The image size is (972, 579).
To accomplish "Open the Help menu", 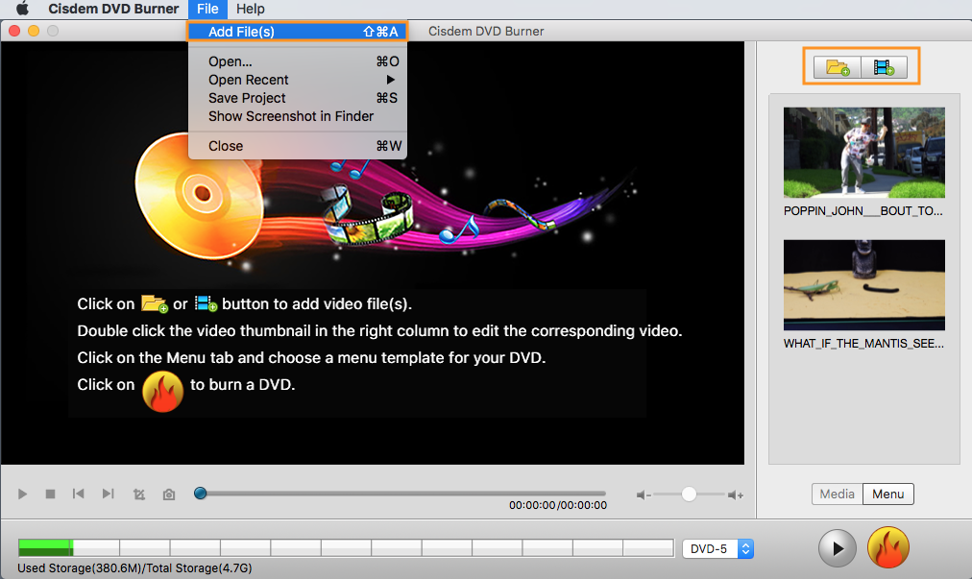I will point(250,9).
